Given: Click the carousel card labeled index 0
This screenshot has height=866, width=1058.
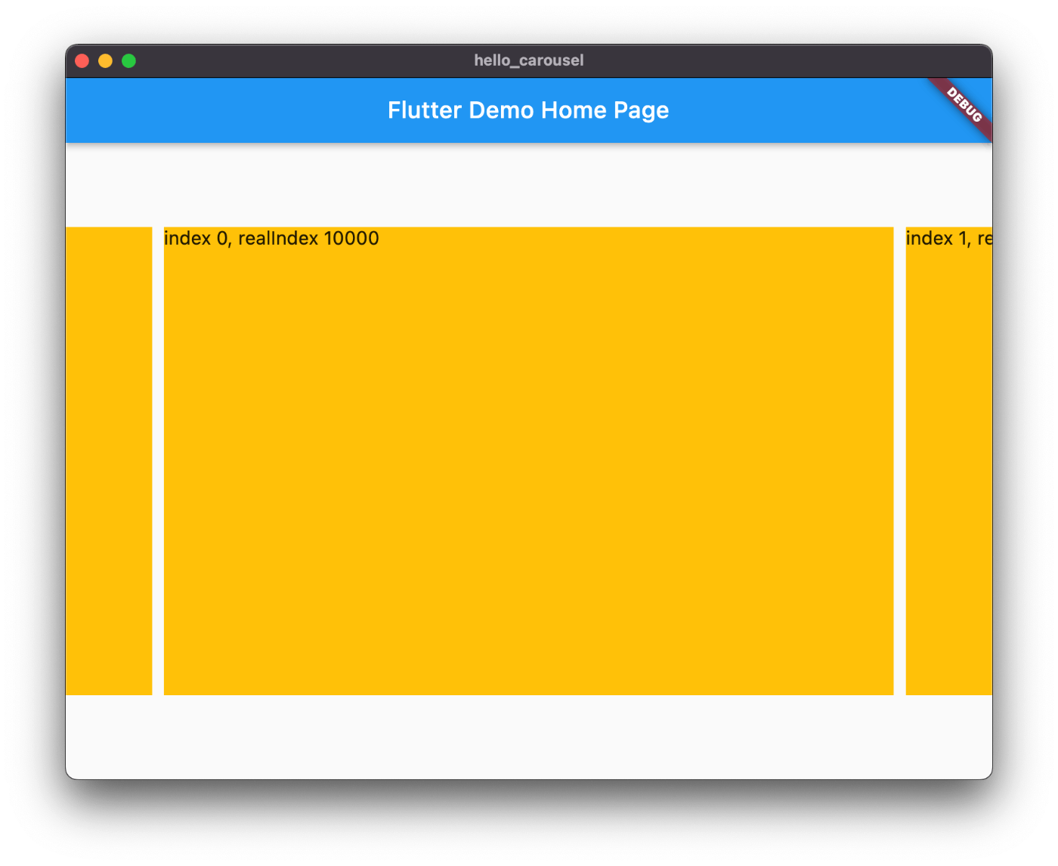Looking at the screenshot, I should point(528,461).
